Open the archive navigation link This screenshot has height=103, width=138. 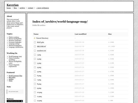pos(22,8)
